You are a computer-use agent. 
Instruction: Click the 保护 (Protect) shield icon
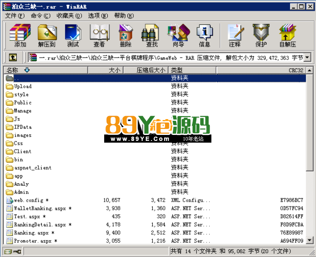point(261,36)
